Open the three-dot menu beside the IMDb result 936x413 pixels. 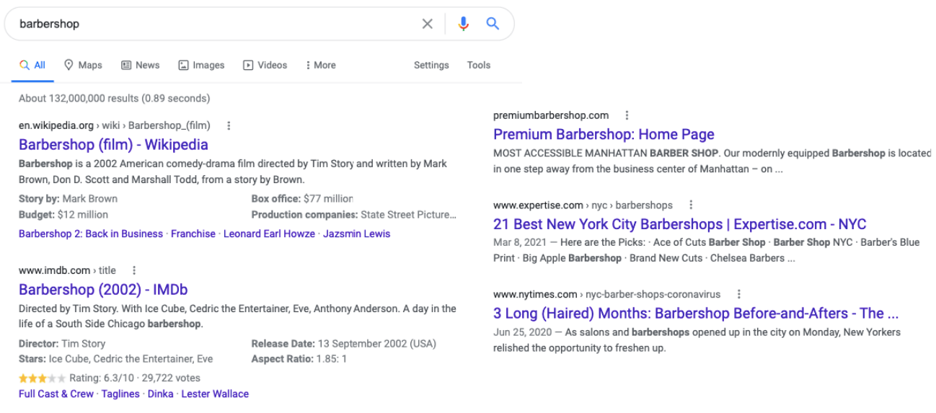click(x=133, y=270)
